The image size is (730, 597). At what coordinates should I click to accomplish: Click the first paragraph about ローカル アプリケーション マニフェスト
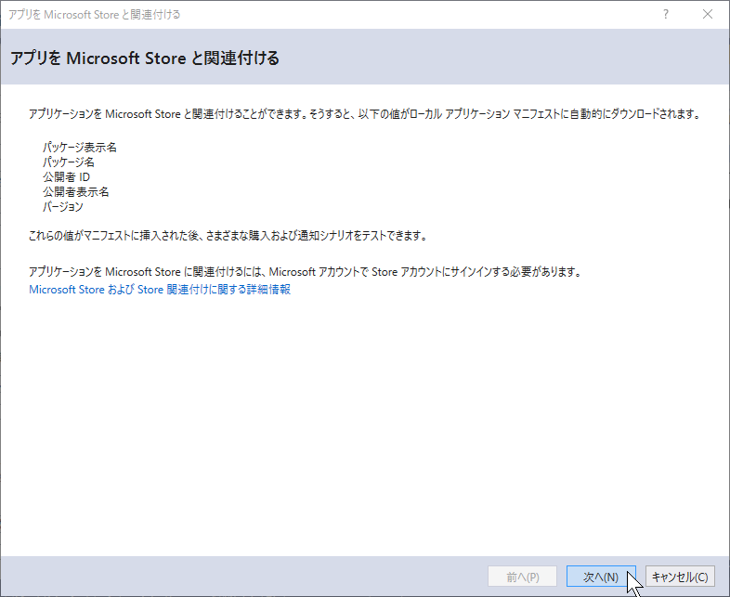364,114
